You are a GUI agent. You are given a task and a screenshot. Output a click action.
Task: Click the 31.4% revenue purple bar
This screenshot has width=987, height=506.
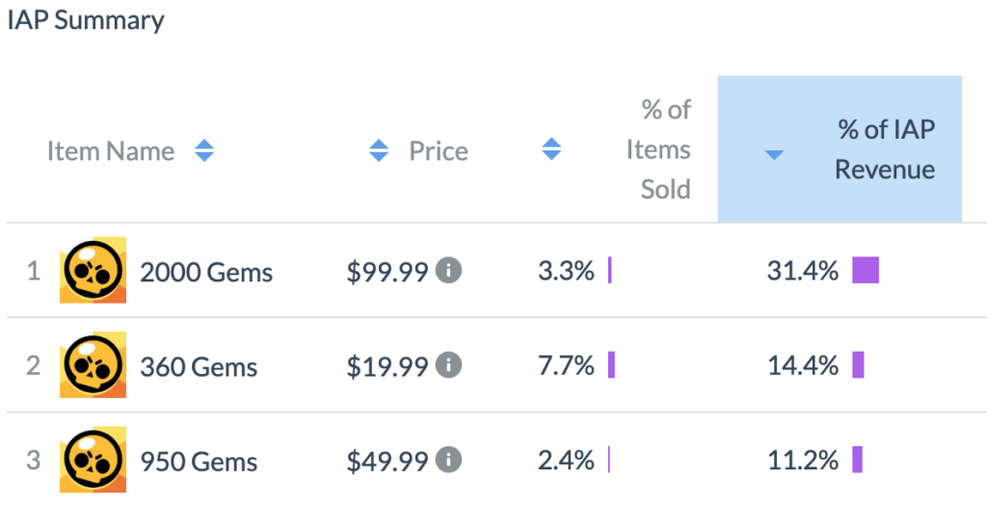(x=866, y=270)
